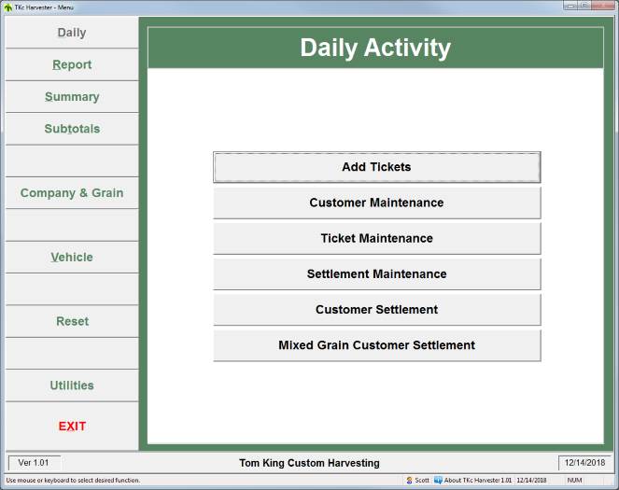
Task: Switch to the Summary section
Action: coord(72,97)
